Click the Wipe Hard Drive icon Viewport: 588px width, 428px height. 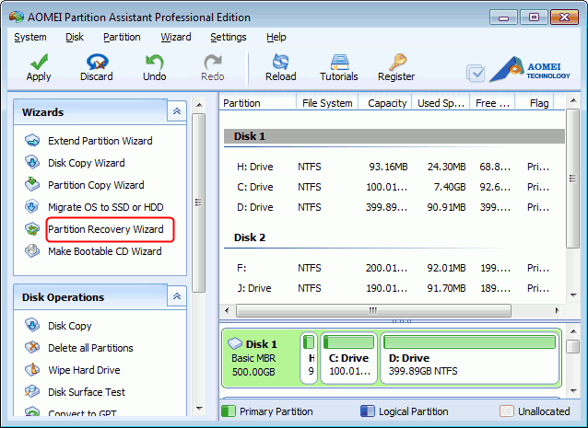32,370
